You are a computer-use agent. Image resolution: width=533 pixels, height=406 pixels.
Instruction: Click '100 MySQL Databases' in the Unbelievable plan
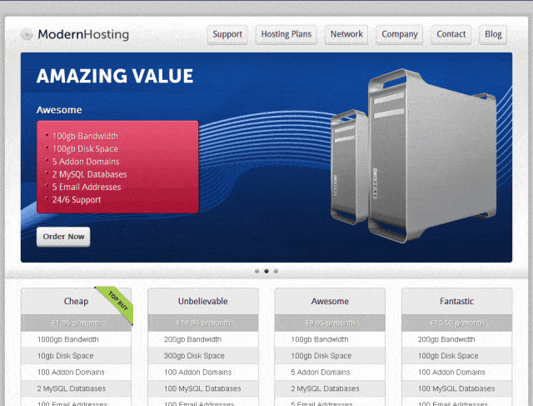(202, 388)
